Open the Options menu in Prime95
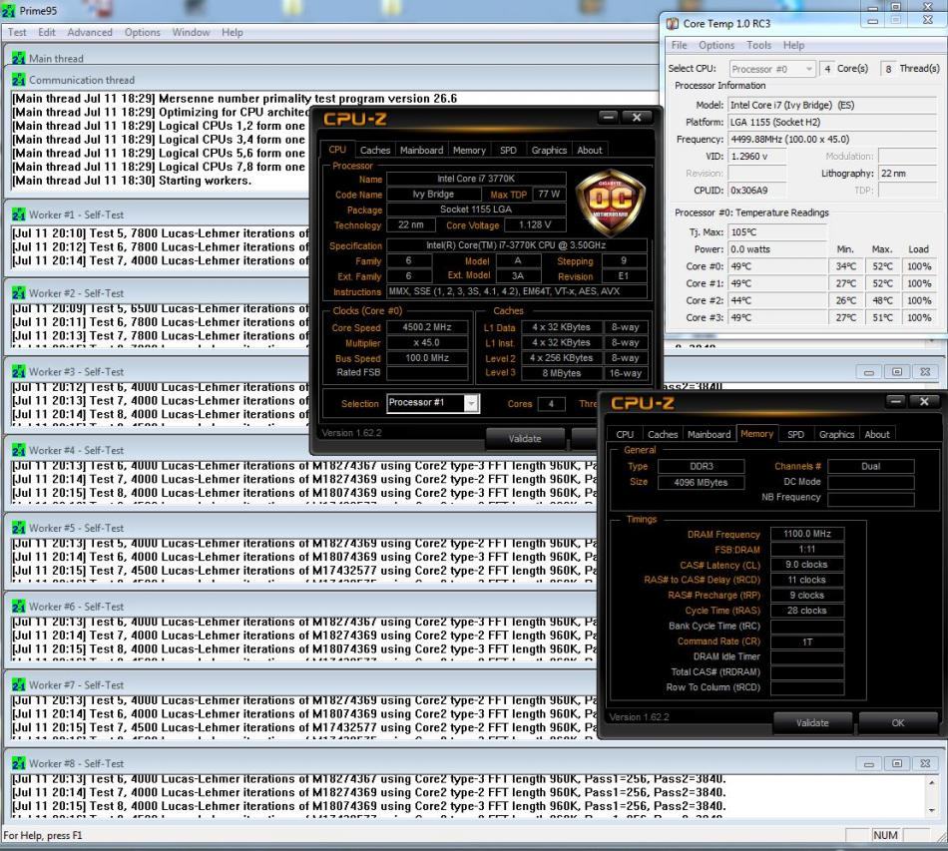948x851 pixels. tap(142, 32)
